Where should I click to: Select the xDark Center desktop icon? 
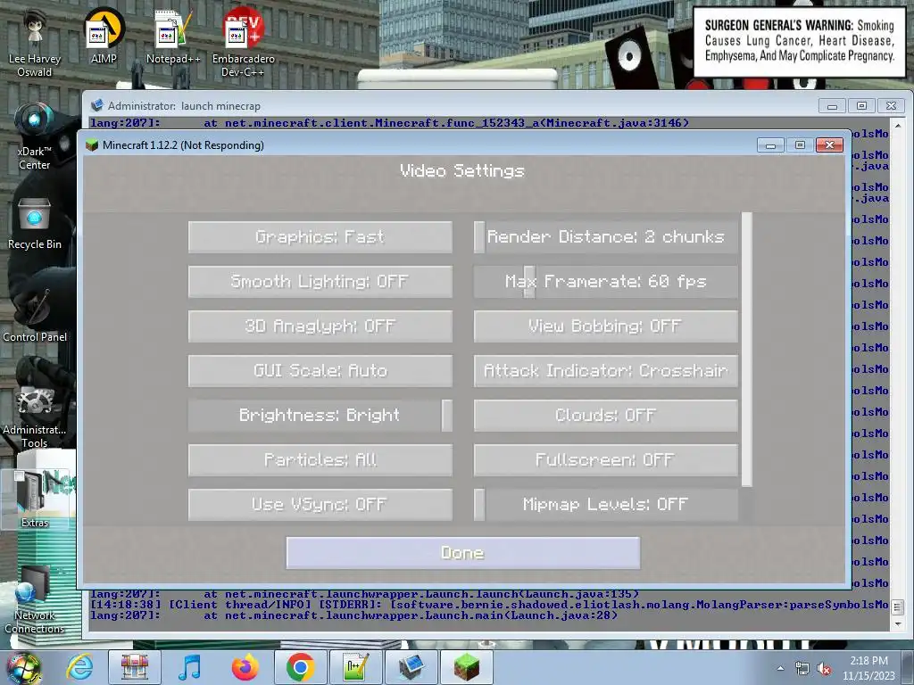pos(35,136)
